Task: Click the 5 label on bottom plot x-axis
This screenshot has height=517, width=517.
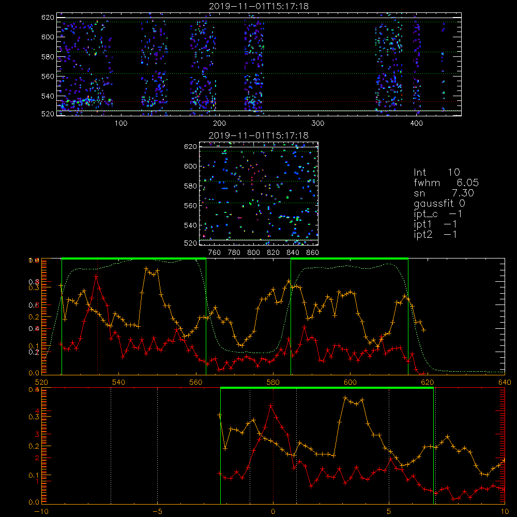Action: coord(389,511)
